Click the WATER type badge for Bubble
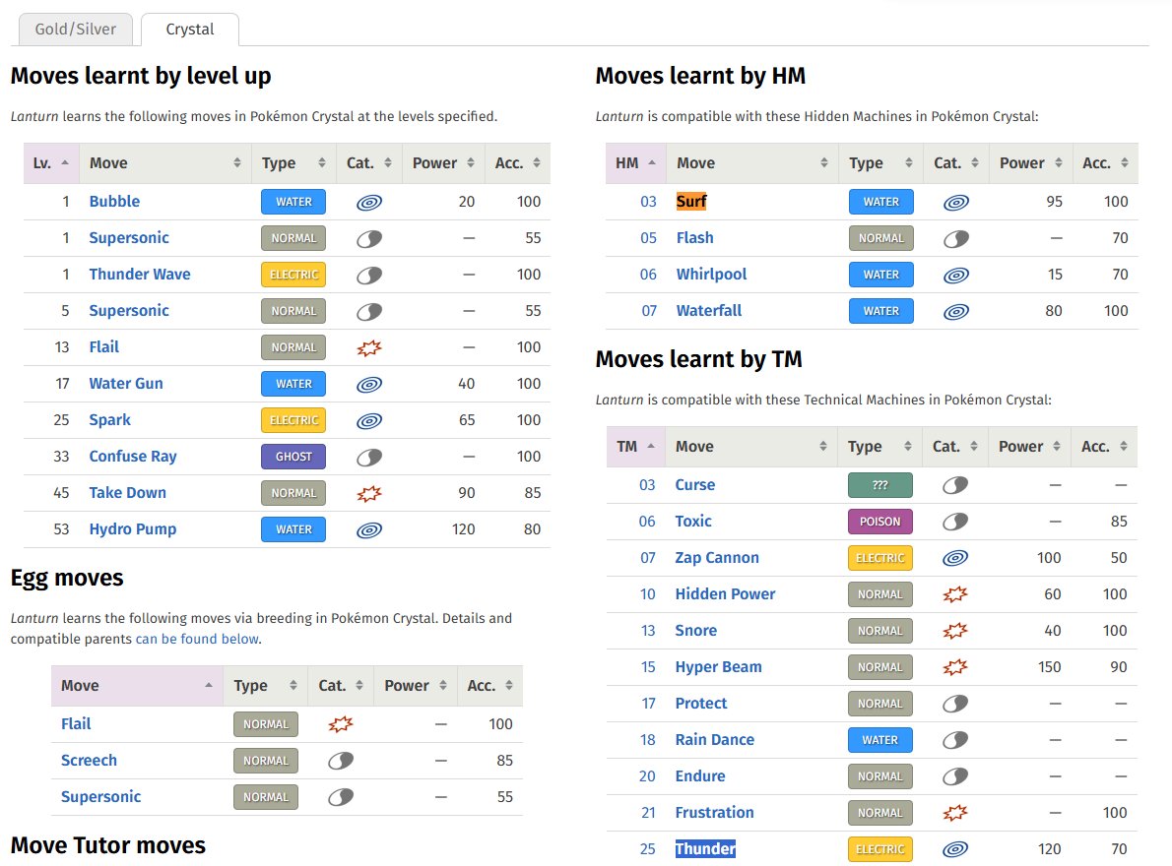This screenshot has width=1172, height=866. pyautogui.click(x=293, y=202)
